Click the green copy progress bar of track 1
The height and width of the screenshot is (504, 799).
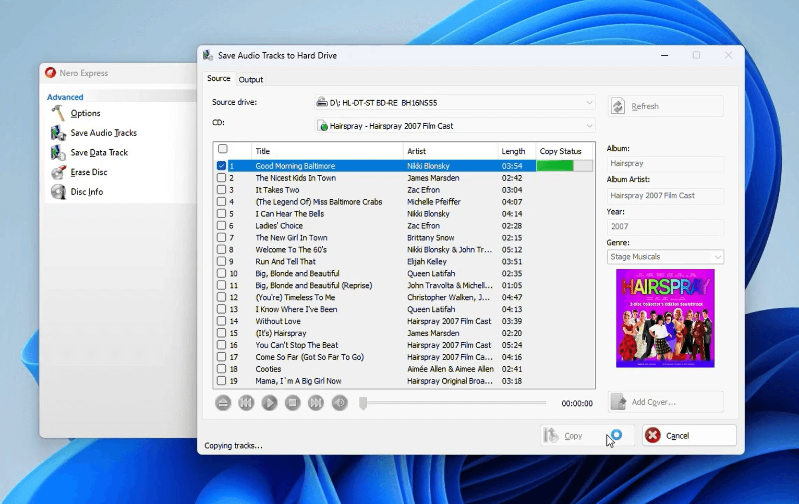coord(555,166)
